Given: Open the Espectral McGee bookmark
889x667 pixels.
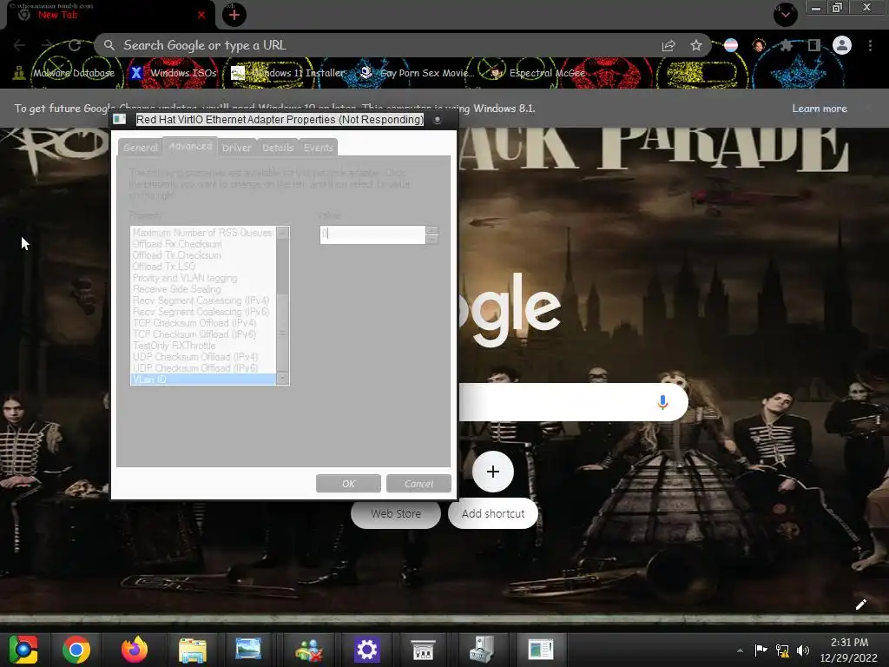Looking at the screenshot, I should point(537,73).
